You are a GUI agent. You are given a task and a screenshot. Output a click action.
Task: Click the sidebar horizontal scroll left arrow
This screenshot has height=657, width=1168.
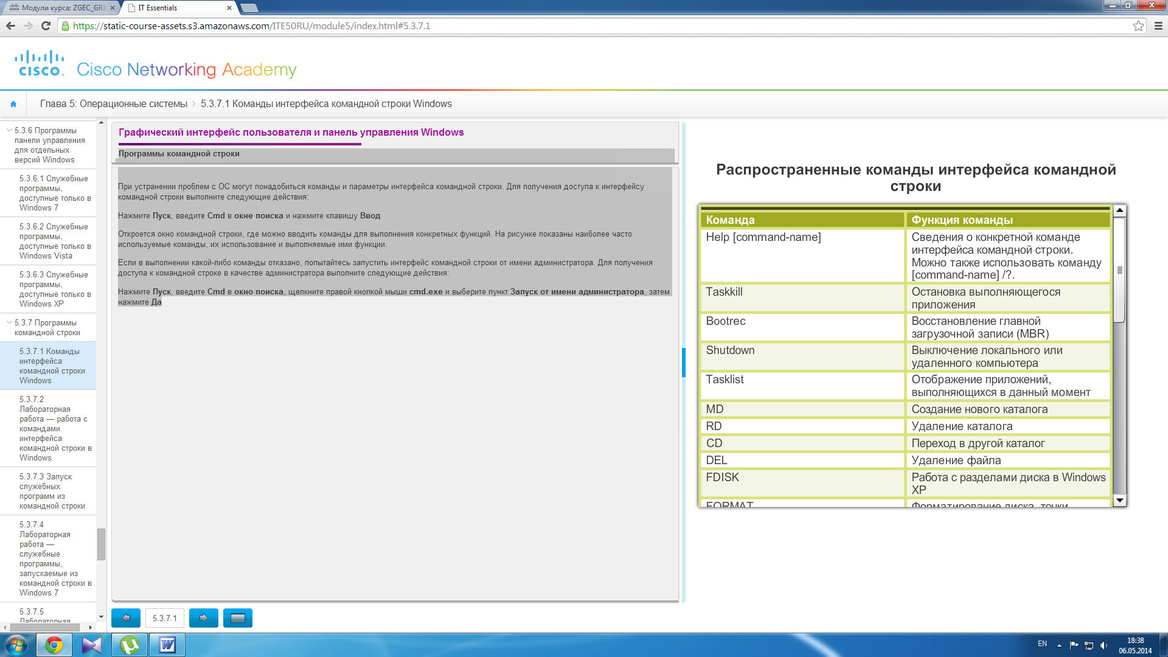tap(5, 627)
